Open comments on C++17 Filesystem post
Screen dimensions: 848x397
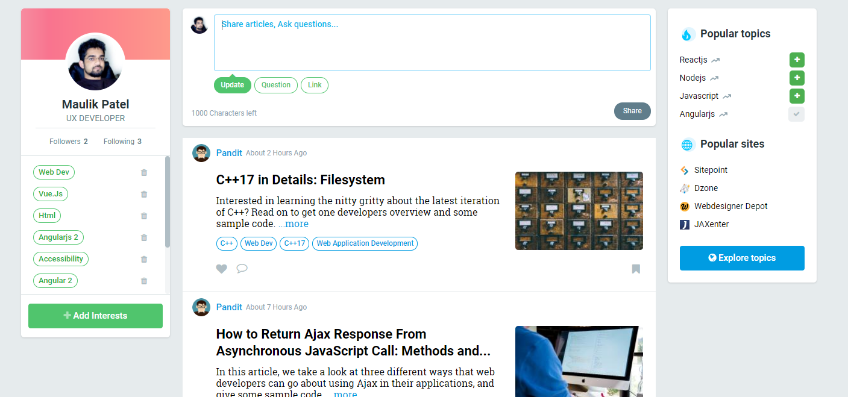click(242, 269)
